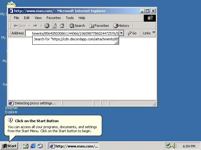Click the Links toolbar label
201x150 pixels.
147,33
